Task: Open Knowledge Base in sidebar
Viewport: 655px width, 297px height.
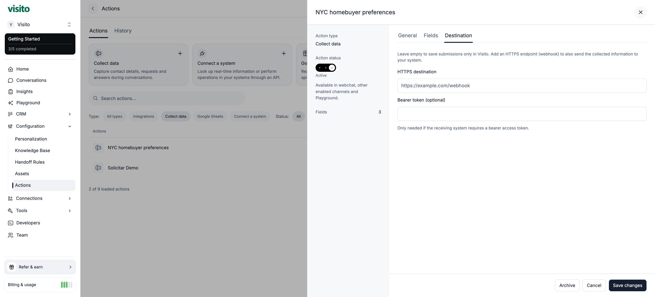Action: [x=32, y=150]
